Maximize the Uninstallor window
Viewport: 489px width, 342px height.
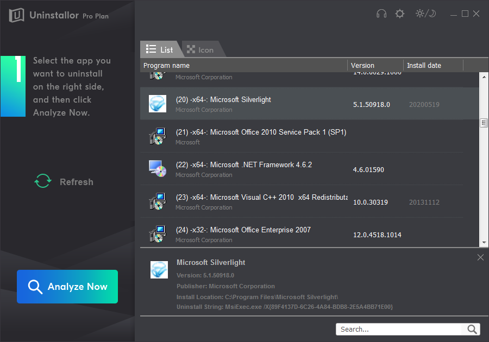coord(465,14)
